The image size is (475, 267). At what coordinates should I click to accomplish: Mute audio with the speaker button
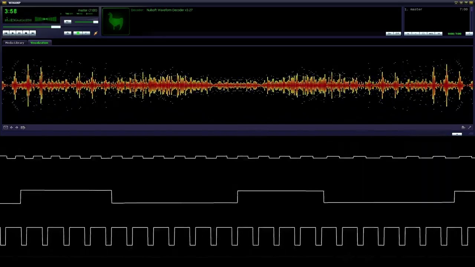[x=68, y=22]
